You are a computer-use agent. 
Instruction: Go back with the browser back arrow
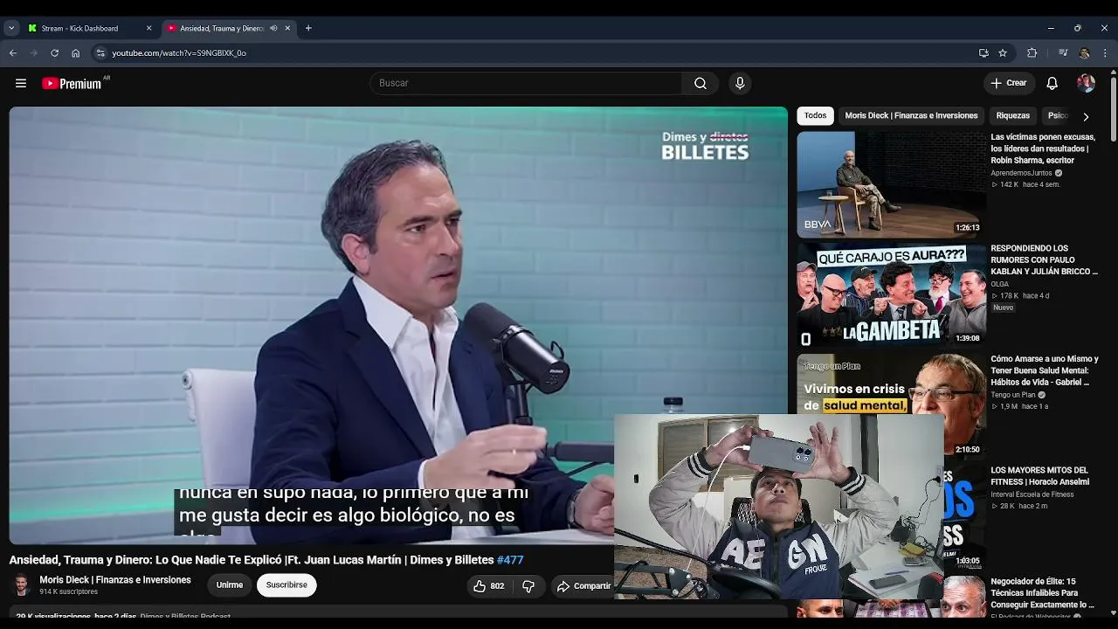[13, 52]
